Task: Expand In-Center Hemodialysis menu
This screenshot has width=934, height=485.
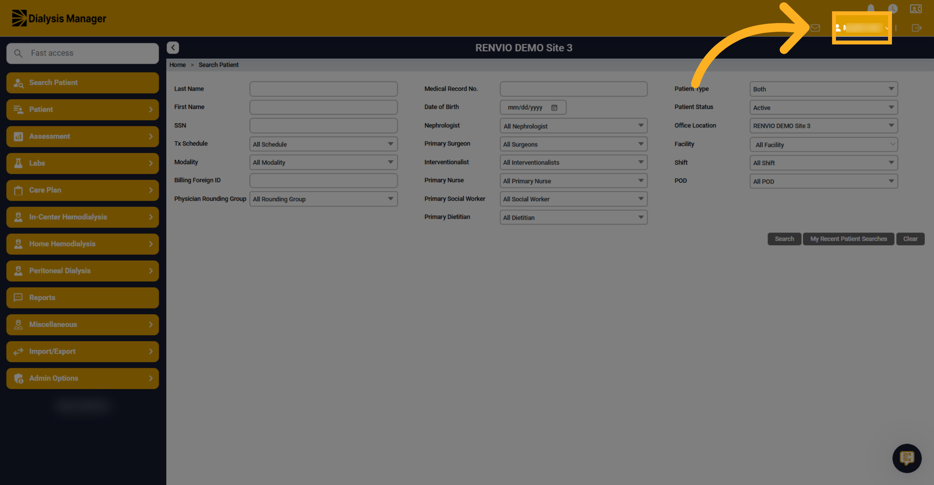Action: 83,217
